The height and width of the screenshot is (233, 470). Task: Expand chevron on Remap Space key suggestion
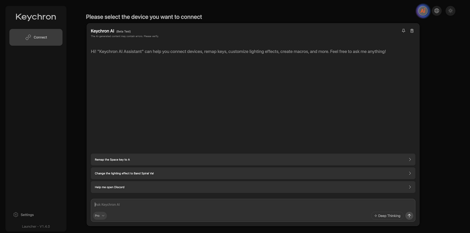click(410, 159)
